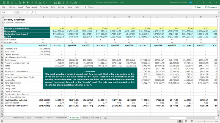Viewport: 220px width, 123px height.
Task: Click the Select All corner triangle
Action: tap(2, 17)
